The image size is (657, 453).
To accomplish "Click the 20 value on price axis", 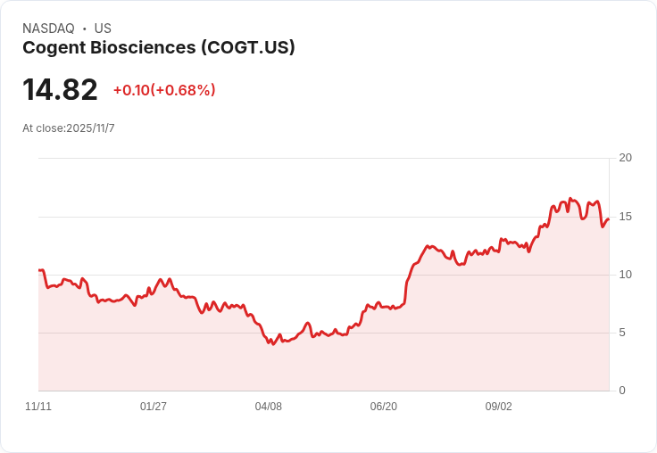I will [625, 158].
